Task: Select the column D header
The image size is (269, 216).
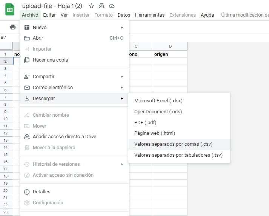Action: (170, 46)
